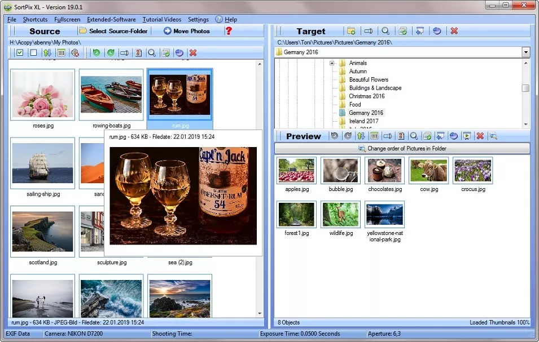Open the Help menu
539x342 pixels.
(226, 20)
